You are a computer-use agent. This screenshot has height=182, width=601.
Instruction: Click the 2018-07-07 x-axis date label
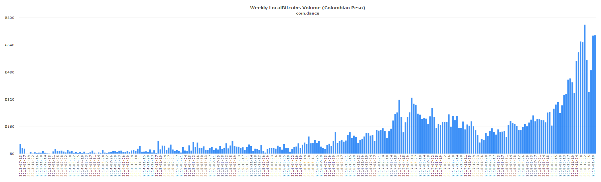coord(535,166)
